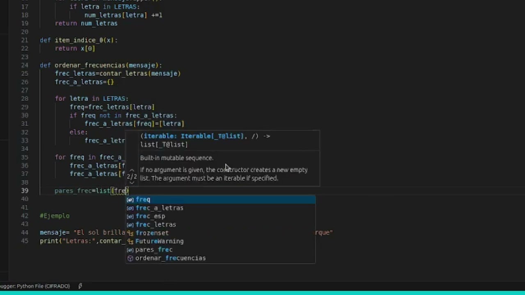Choose the frec_a_letras completion entry

159,208
